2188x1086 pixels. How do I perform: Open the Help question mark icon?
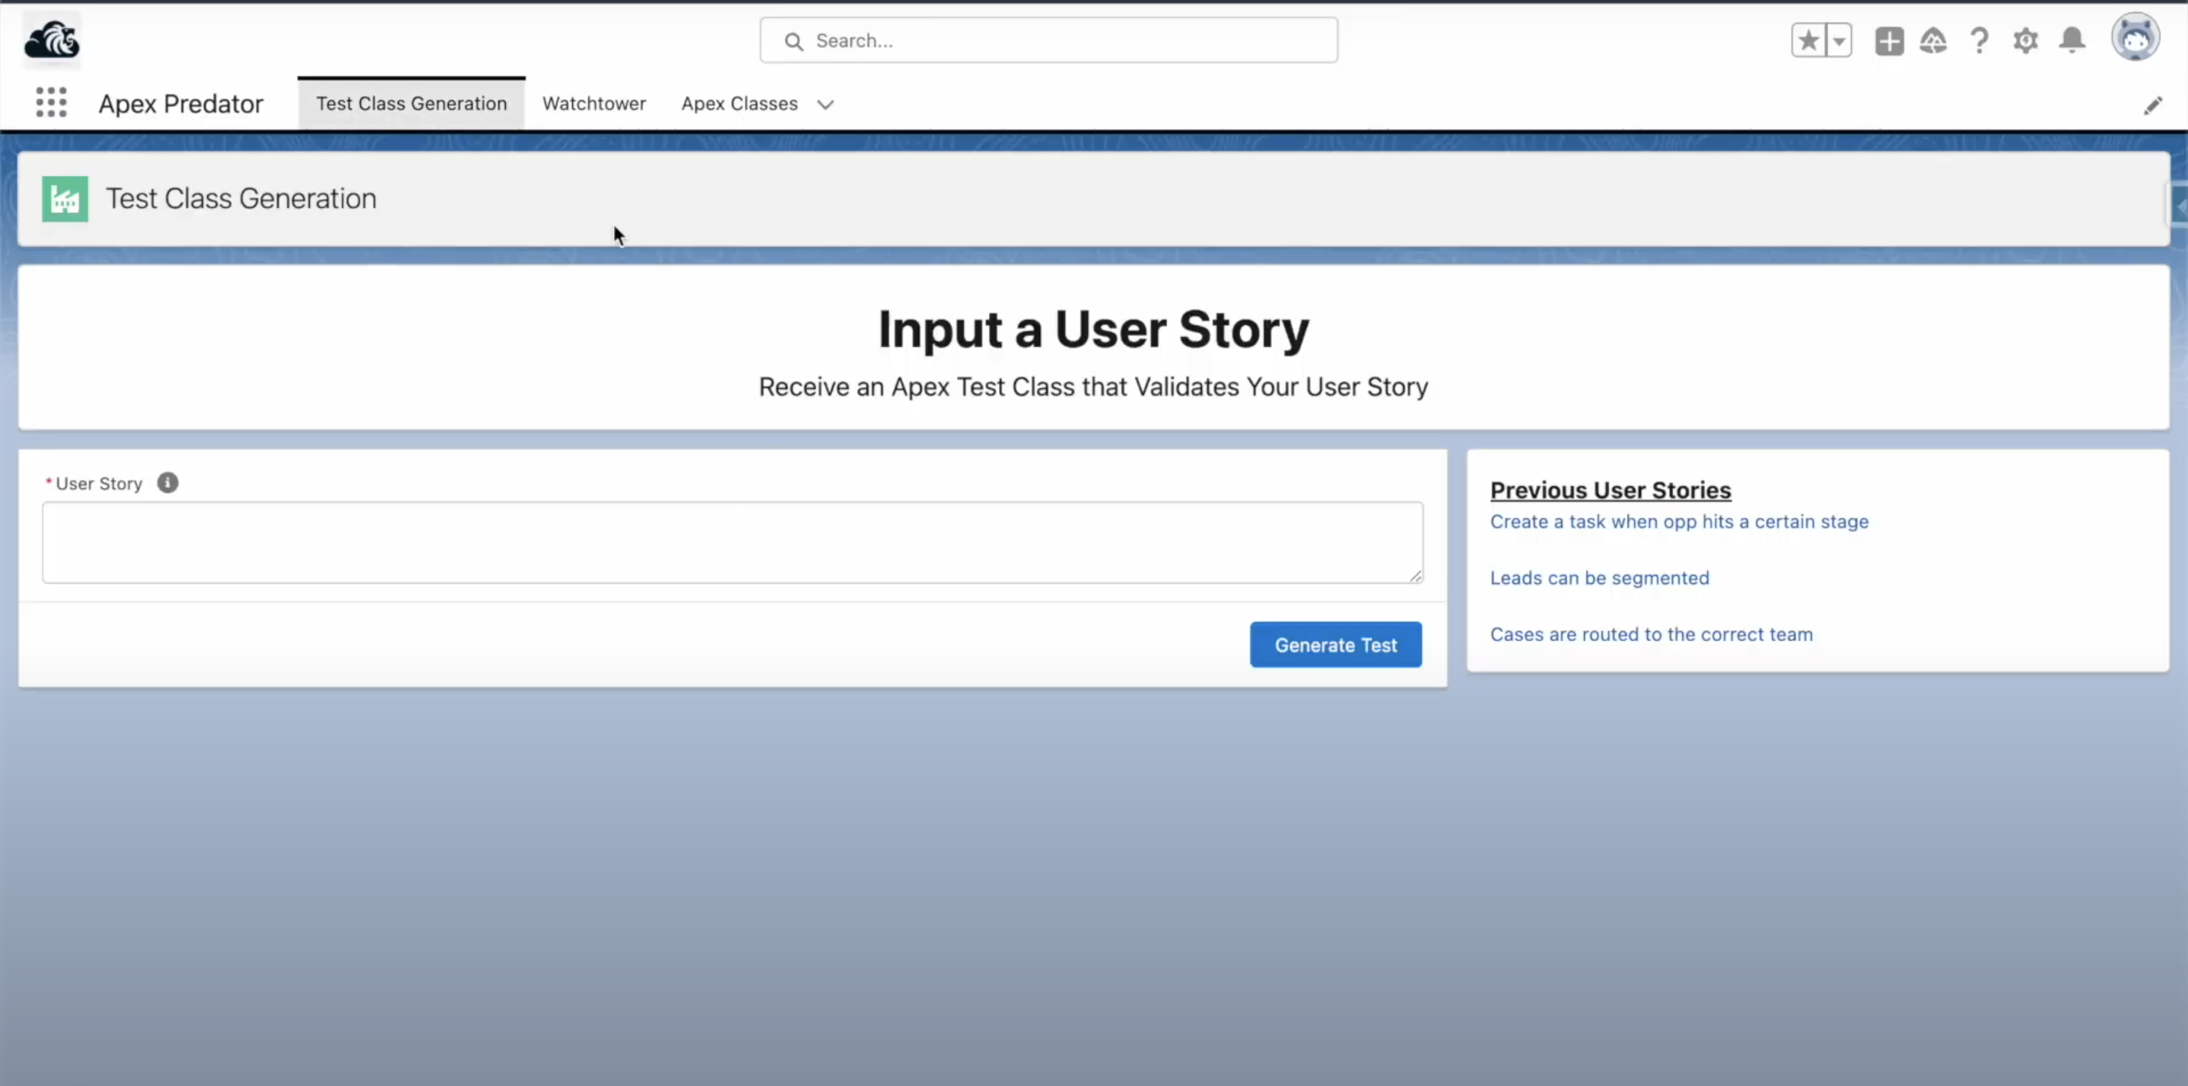(1979, 40)
